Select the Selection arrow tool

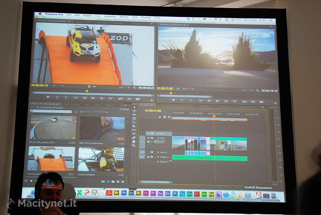(134, 107)
